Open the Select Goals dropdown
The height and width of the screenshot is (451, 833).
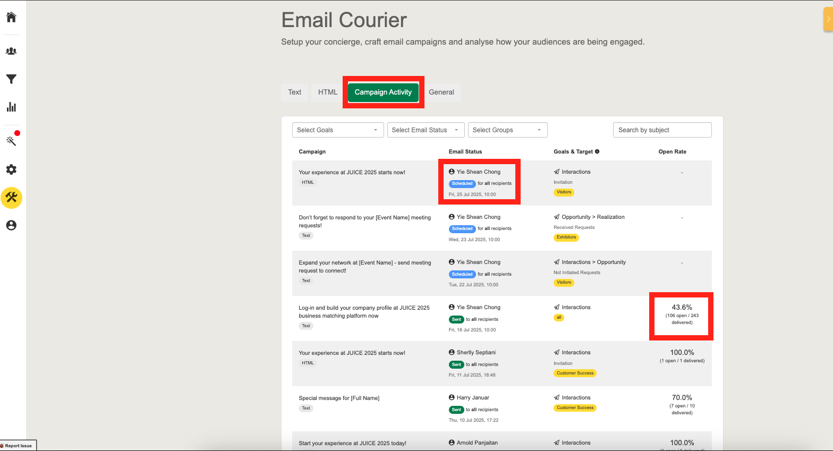pyautogui.click(x=338, y=130)
